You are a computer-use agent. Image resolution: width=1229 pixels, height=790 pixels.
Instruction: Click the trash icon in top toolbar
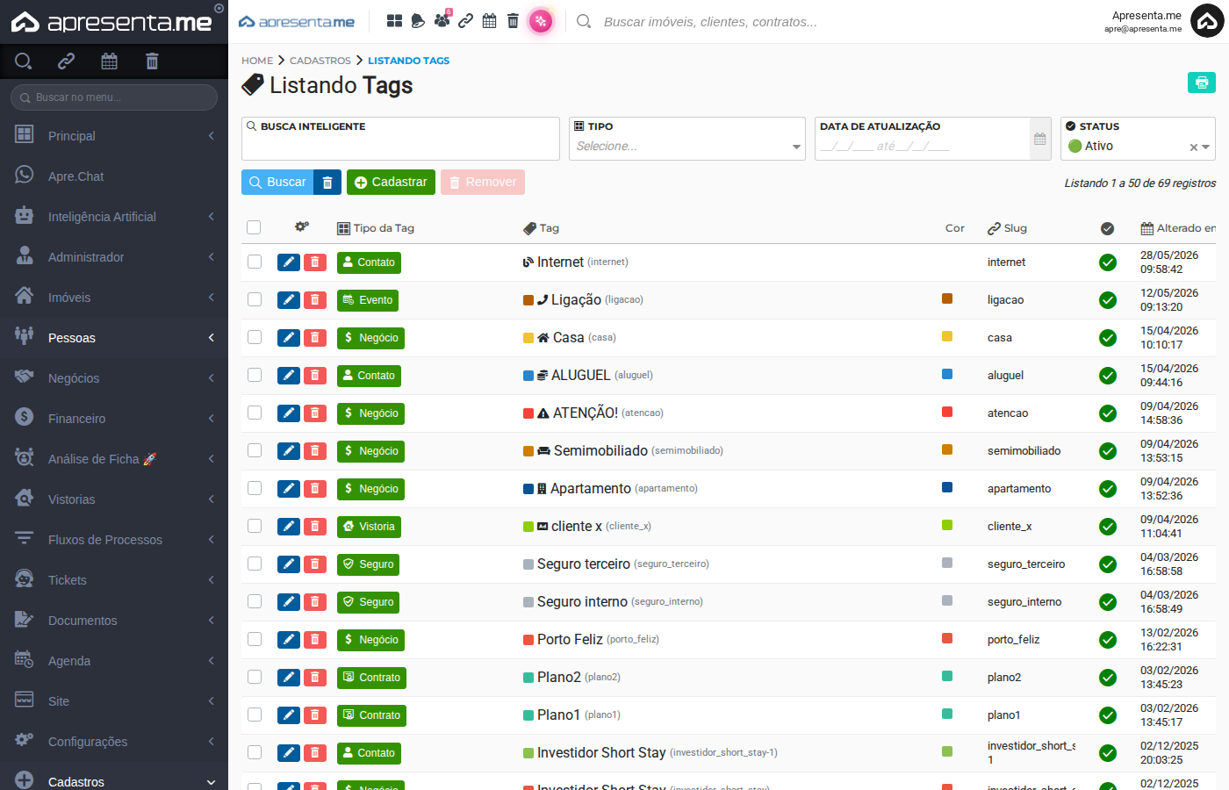click(x=514, y=21)
